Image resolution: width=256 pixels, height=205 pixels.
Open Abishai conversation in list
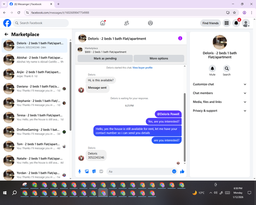tap(34, 60)
